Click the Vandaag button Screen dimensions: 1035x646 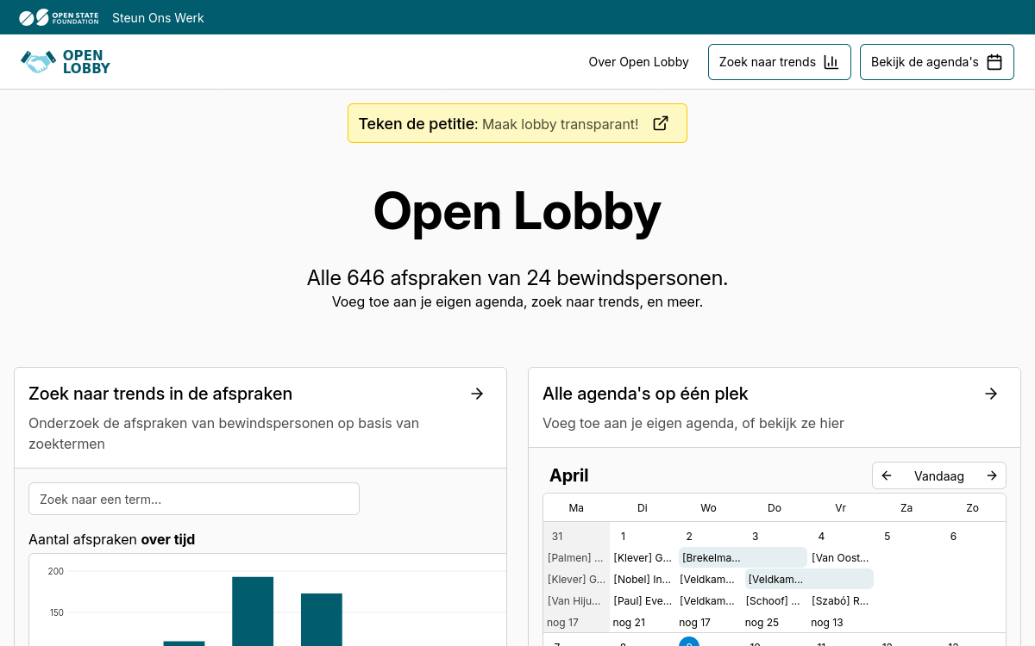pos(938,475)
